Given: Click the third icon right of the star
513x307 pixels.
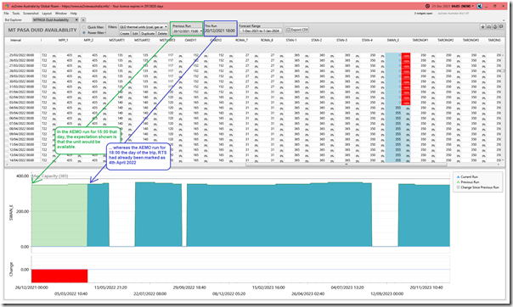Looking at the screenshot, I should 495,27.
